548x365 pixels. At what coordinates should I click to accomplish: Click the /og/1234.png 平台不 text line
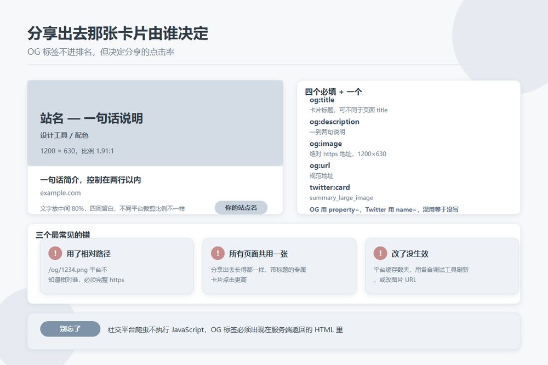point(78,270)
